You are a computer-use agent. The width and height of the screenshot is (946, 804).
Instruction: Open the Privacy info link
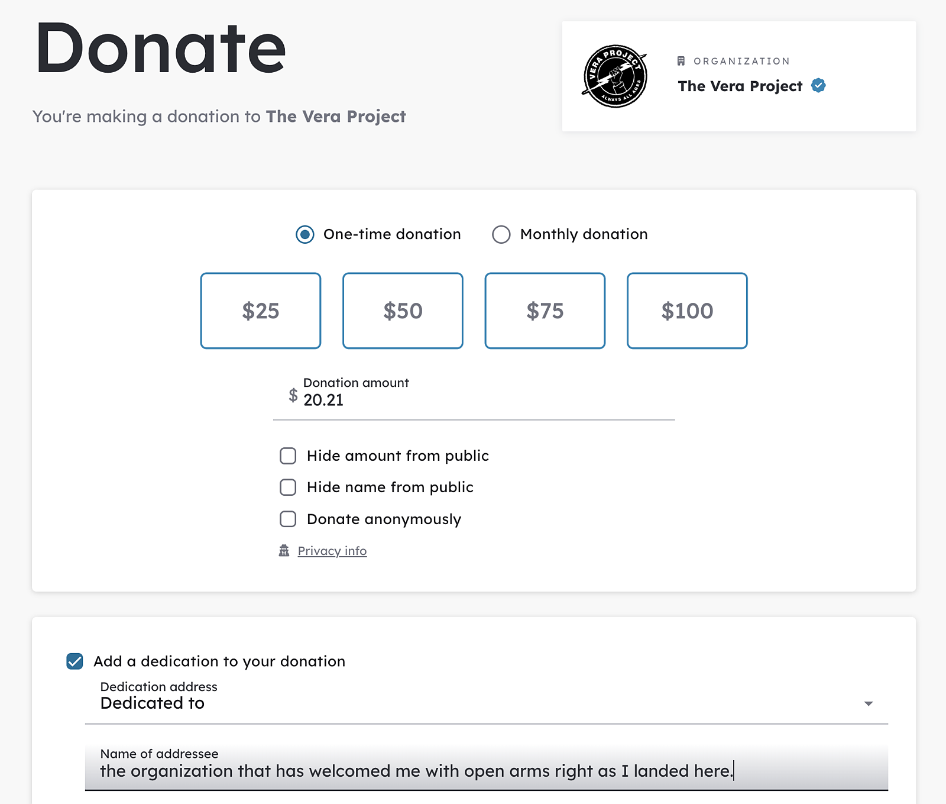(332, 551)
